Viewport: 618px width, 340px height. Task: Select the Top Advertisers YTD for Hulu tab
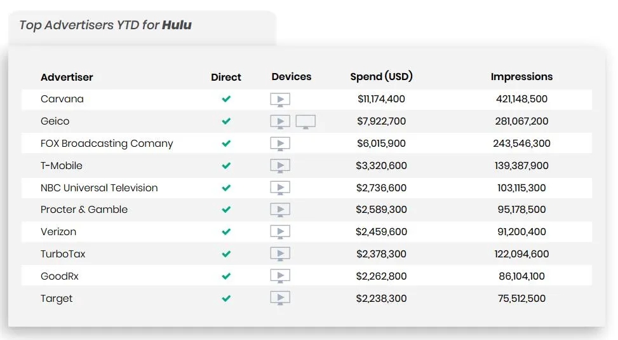(x=105, y=25)
